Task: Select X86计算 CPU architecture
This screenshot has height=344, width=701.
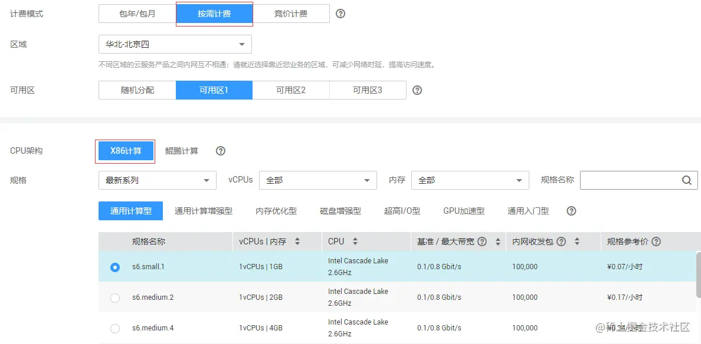Action: (126, 151)
